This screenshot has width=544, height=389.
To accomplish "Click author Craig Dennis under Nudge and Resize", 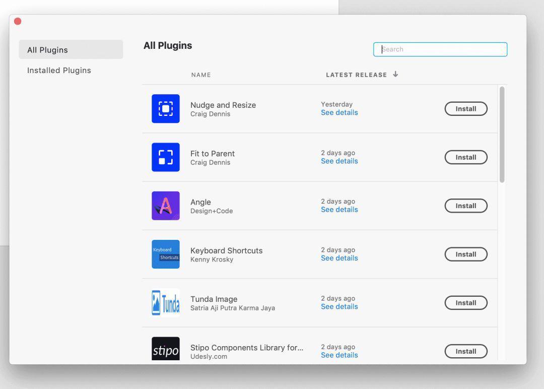I will coord(210,114).
